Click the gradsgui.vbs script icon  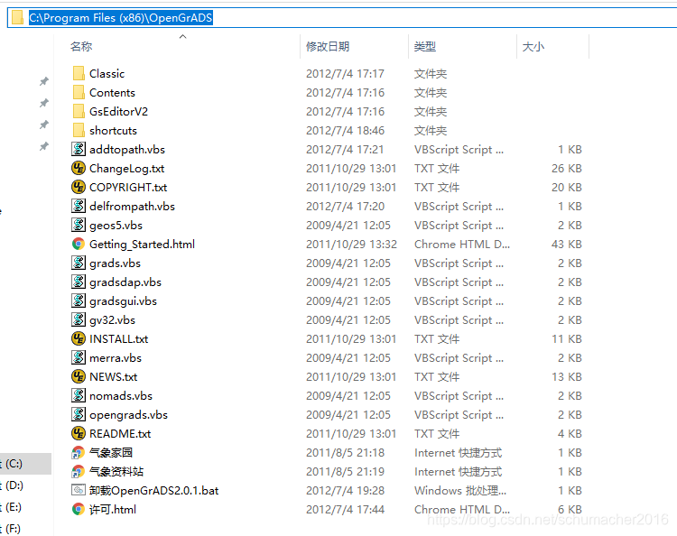coord(79,300)
